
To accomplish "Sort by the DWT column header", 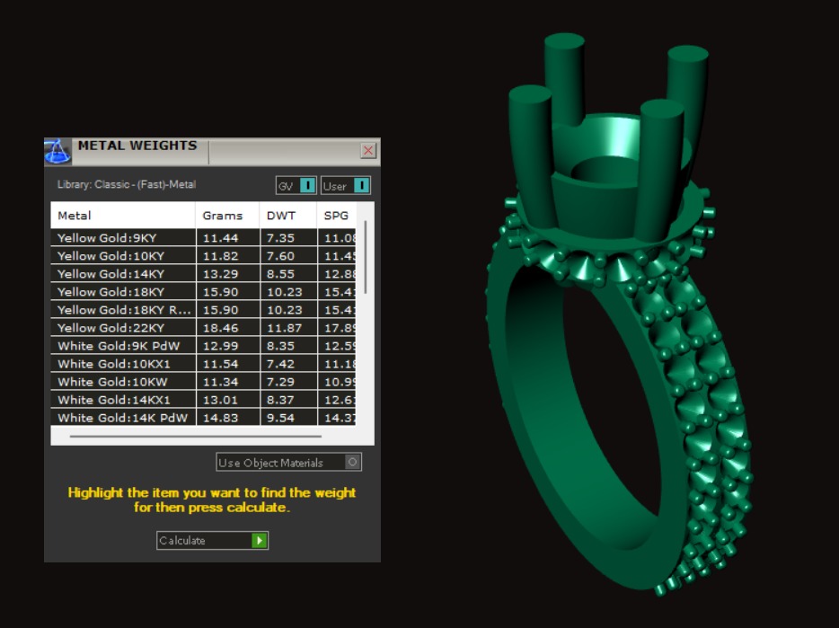I will click(x=287, y=216).
